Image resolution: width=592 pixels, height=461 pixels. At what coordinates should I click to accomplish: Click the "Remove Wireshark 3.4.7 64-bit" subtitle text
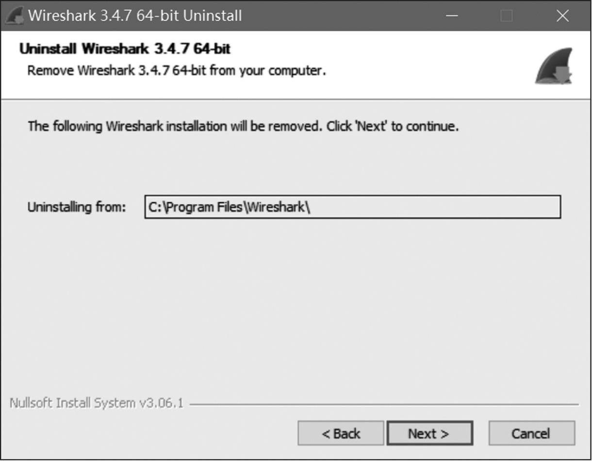(x=176, y=71)
